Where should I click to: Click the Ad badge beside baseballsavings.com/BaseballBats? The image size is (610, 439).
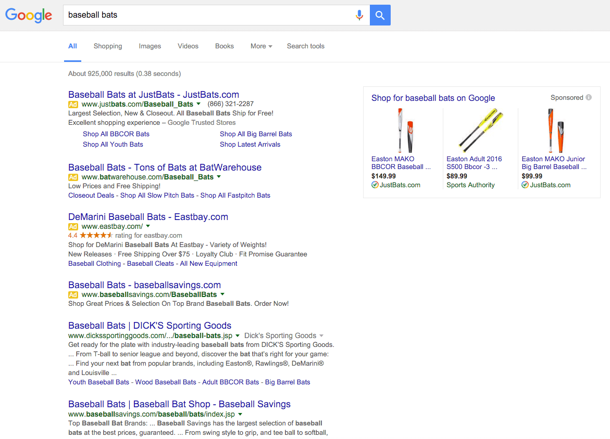[73, 294]
